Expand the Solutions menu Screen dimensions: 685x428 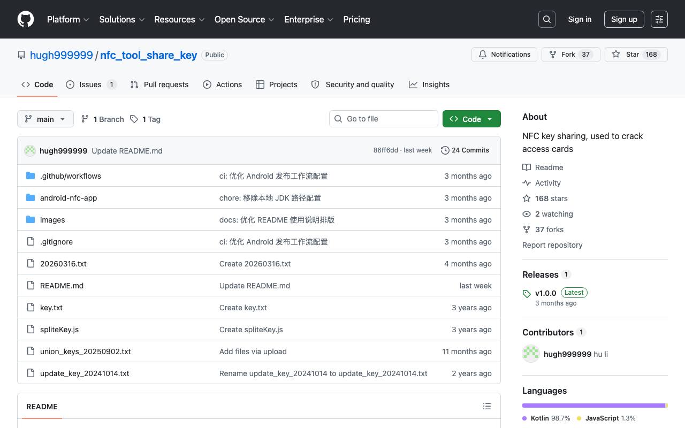click(122, 19)
